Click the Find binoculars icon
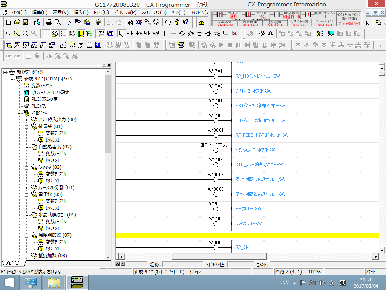The image size is (386, 290). click(131, 22)
